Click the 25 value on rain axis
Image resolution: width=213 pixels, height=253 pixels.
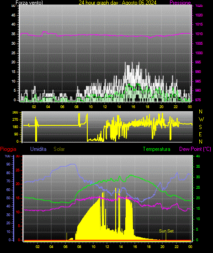coord(17,170)
